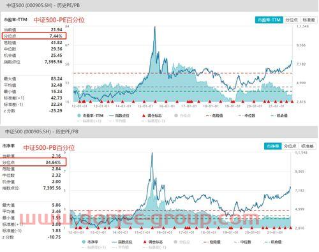Click PB danger value 2.84
319x252 pixels.
[56, 169]
